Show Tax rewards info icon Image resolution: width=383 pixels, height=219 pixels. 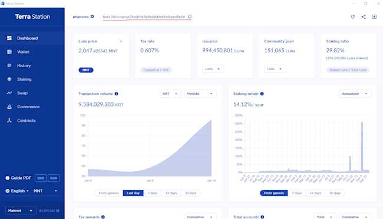(x=103, y=217)
